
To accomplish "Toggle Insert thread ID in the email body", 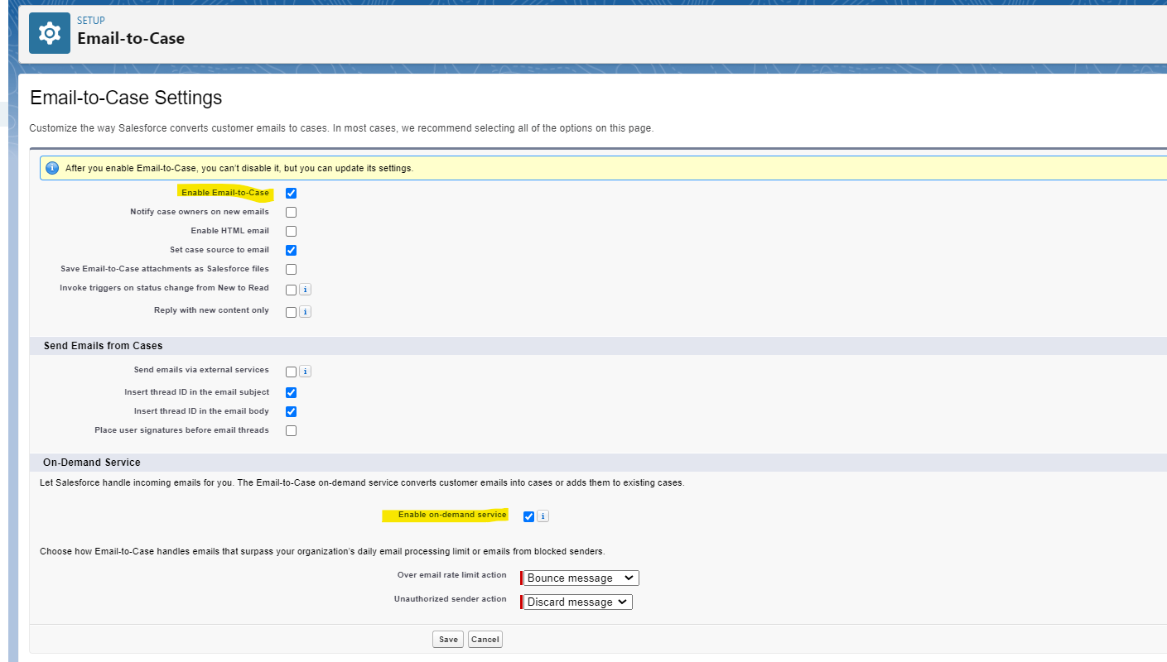I will point(291,411).
